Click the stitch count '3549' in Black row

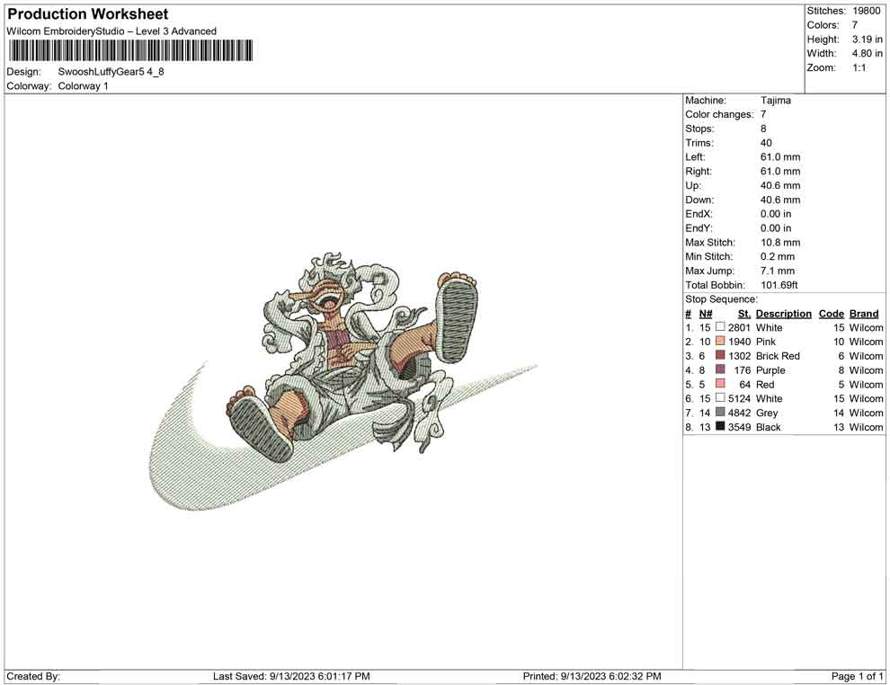point(739,427)
